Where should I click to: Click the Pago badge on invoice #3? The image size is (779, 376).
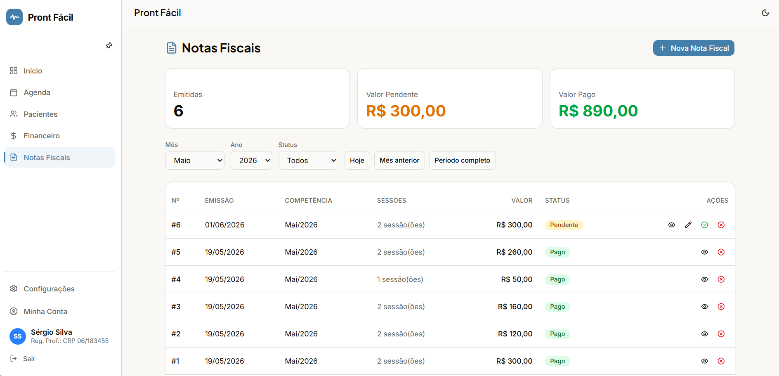(x=557, y=307)
